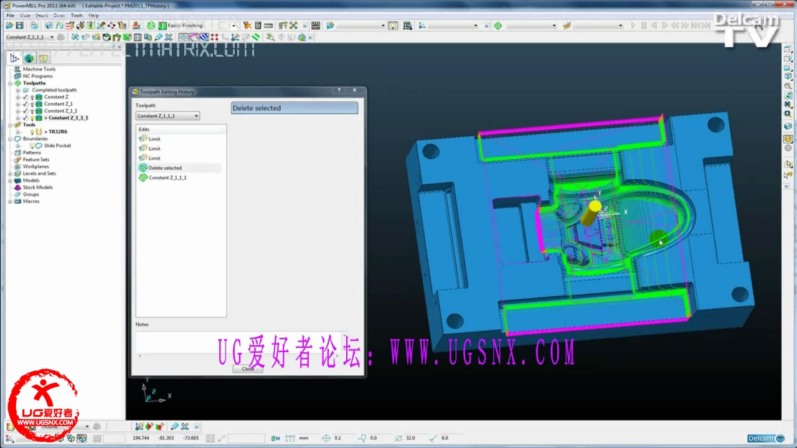Open the Help menu
This screenshot has height=448, width=797.
pos(93,15)
